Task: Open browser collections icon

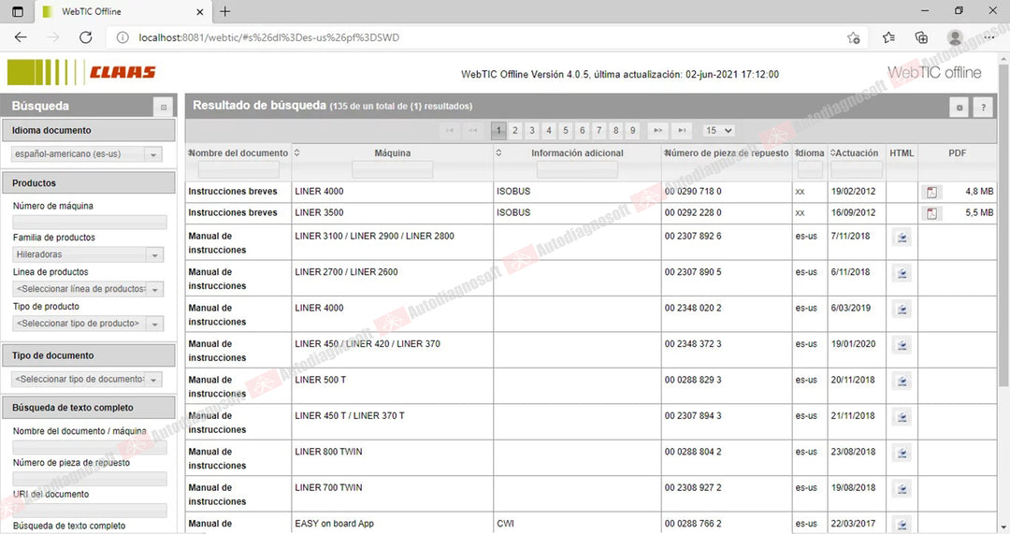Action: 922,37
